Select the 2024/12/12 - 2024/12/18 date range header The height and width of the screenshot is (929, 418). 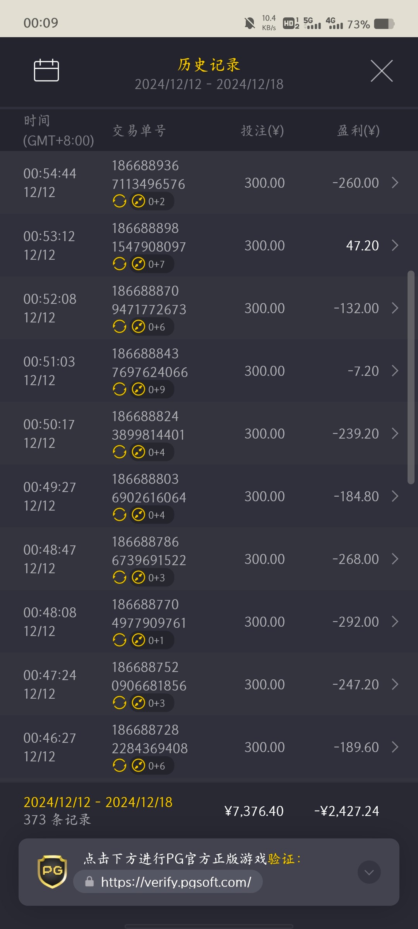point(209,84)
